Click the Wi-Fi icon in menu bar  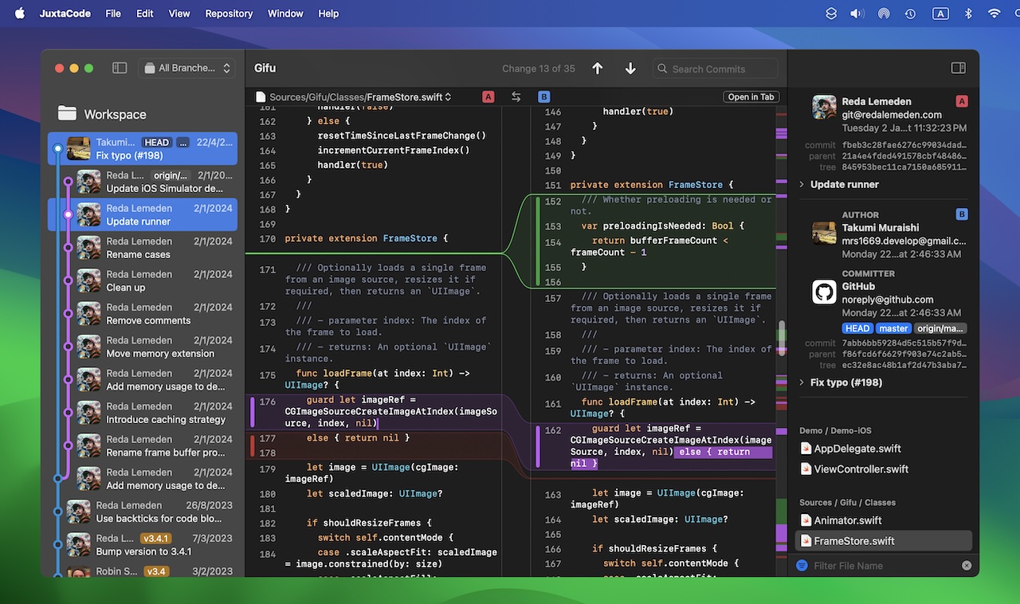[x=994, y=14]
